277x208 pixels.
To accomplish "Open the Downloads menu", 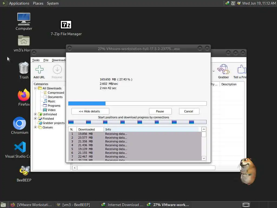I will coord(59,60).
